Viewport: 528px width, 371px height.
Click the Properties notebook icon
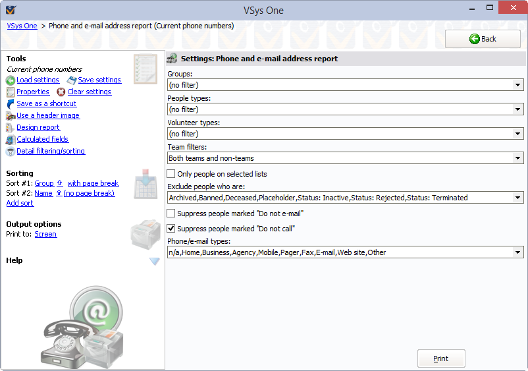click(11, 92)
